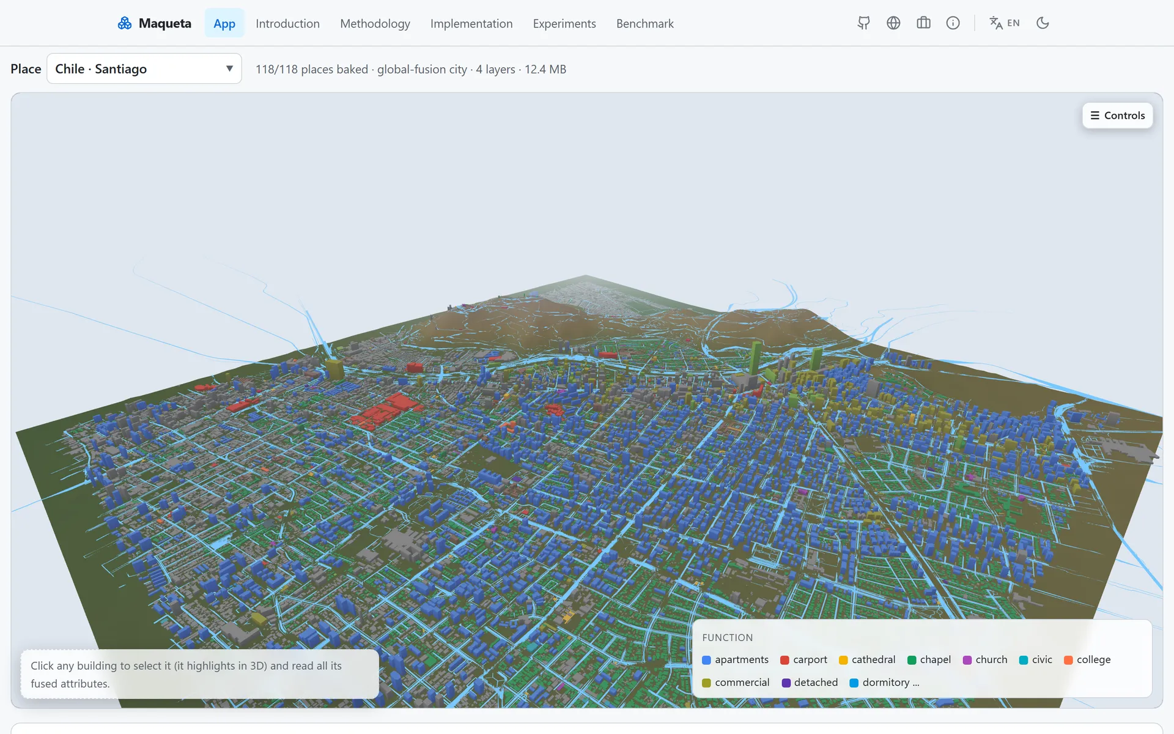This screenshot has width=1174, height=734.
Task: Click the '118/118 places baked' status text
Action: click(x=312, y=69)
